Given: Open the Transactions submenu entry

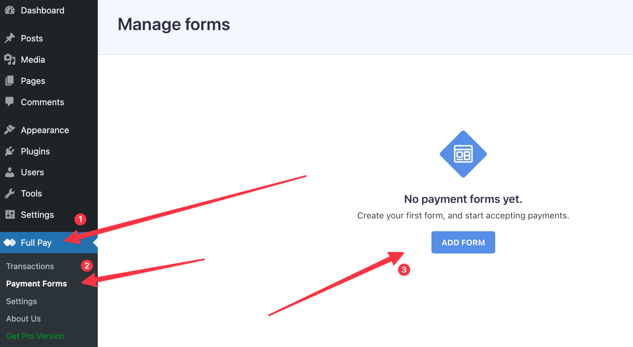Looking at the screenshot, I should [30, 266].
